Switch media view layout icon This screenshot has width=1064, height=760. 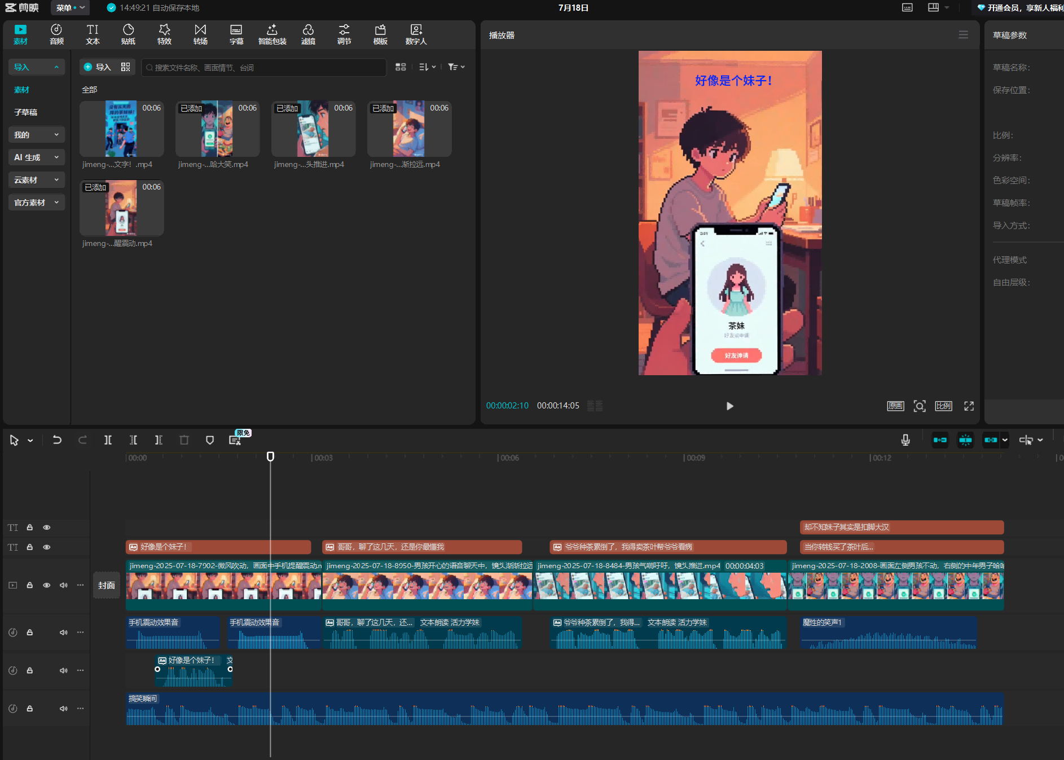(x=401, y=67)
